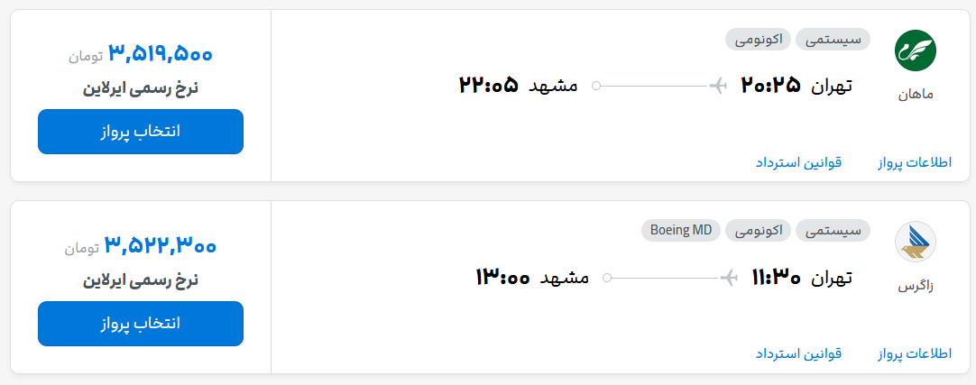Select the Mahan flight with انتخاب پرواز
This screenshot has height=385, width=976.
pos(141,132)
